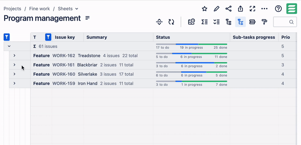
Task: Go to the Projects breadcrumb
Action: click(12, 9)
